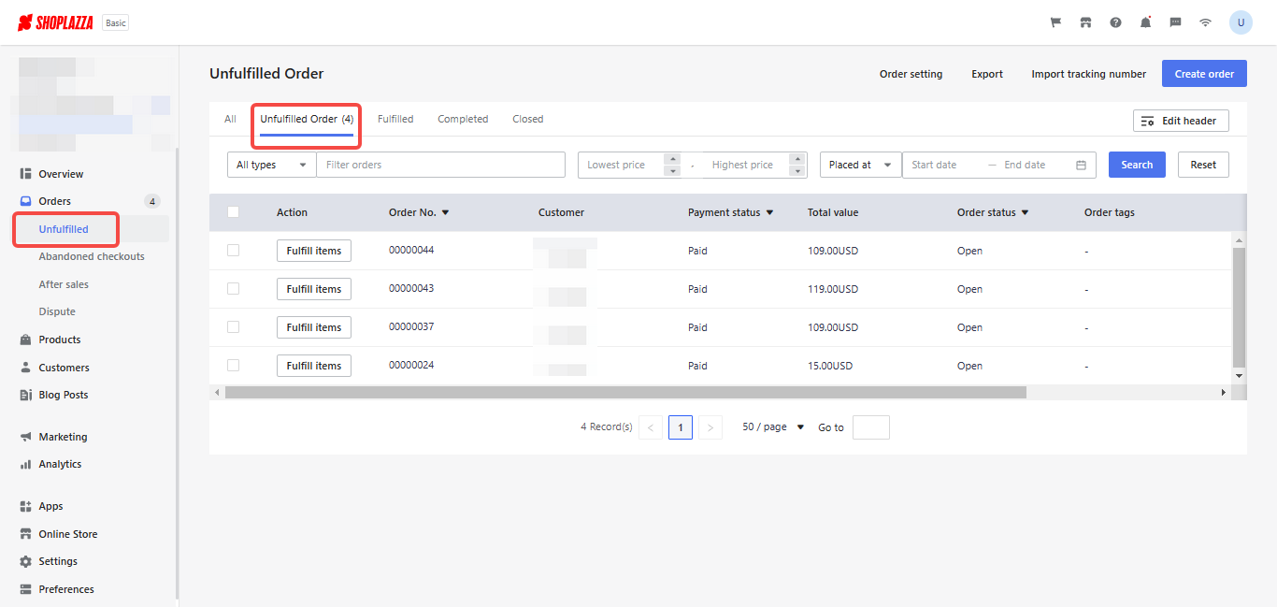
Task: Go to the previous page arrow
Action: click(x=651, y=427)
